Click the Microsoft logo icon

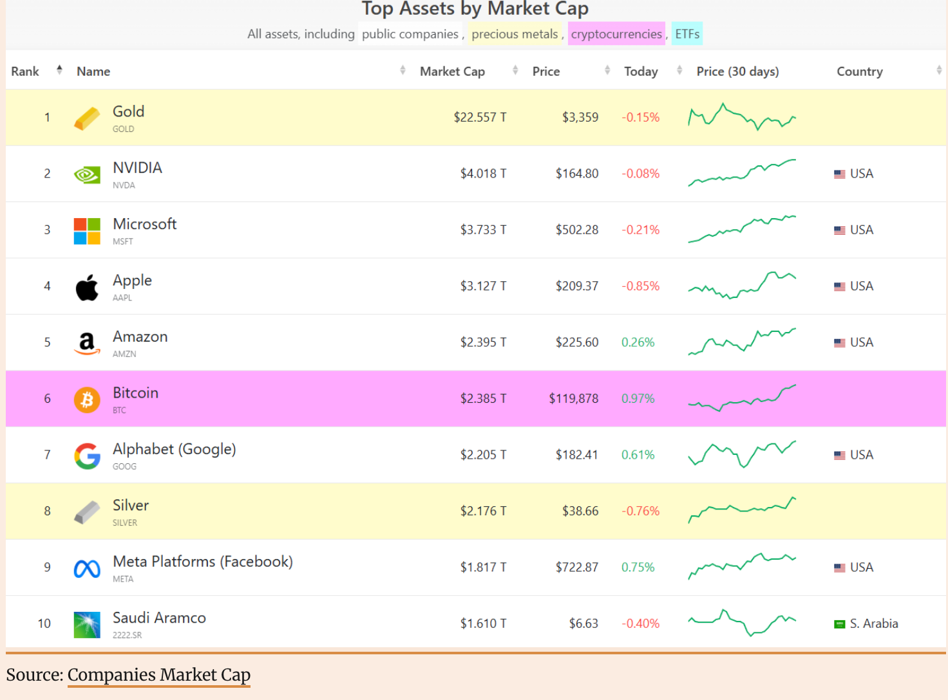tap(87, 231)
